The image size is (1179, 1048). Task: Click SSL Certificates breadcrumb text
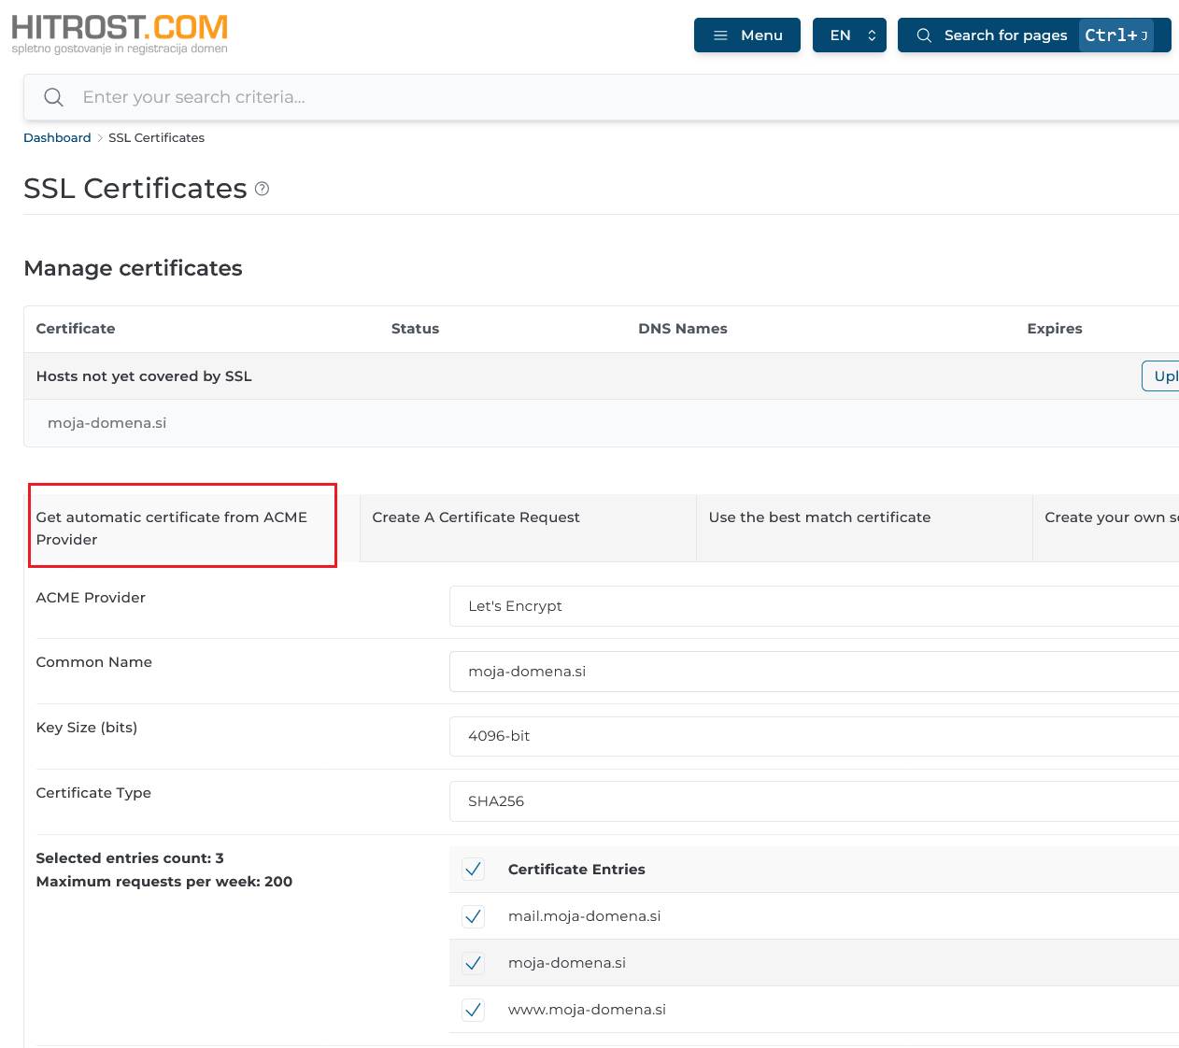coord(156,137)
